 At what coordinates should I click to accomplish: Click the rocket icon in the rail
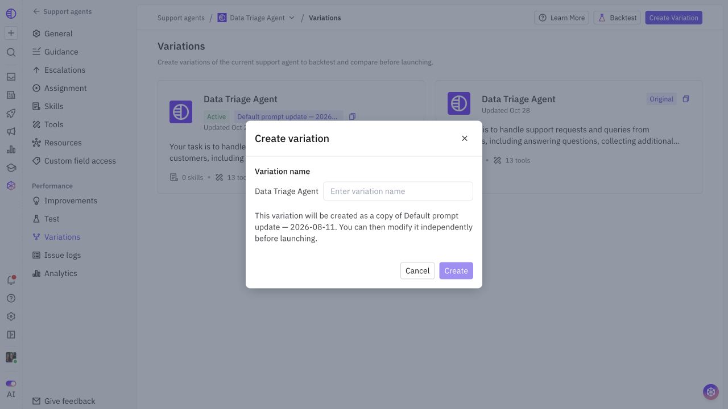(x=11, y=113)
